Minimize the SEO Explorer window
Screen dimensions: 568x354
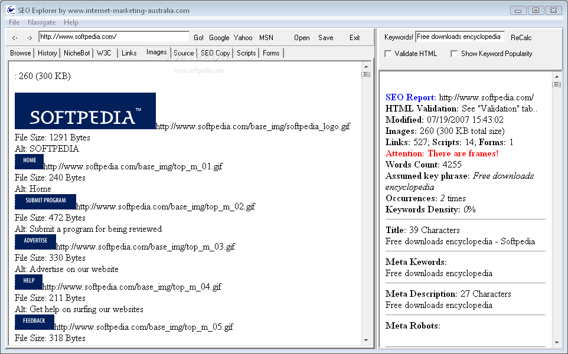[518, 11]
